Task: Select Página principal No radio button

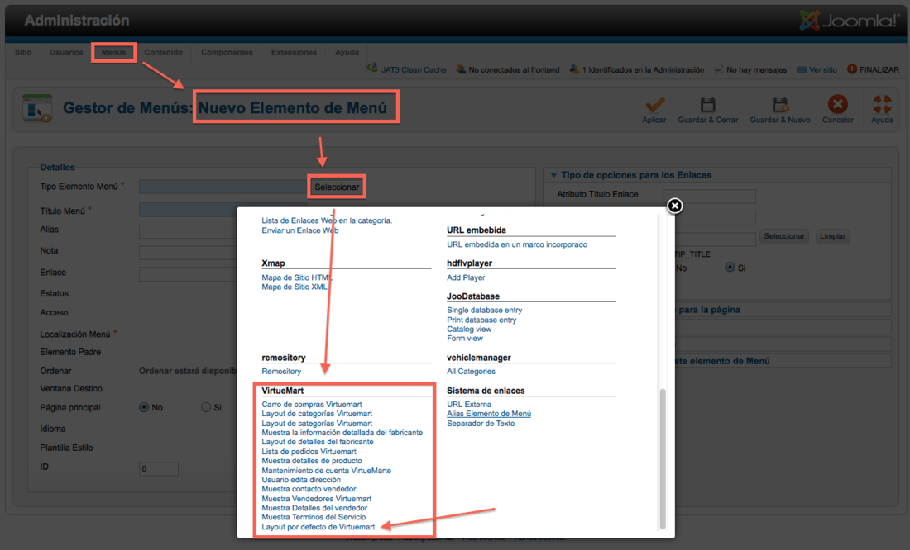Action: (x=144, y=407)
